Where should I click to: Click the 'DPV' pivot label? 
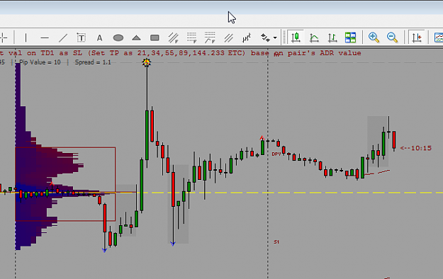(x=276, y=154)
